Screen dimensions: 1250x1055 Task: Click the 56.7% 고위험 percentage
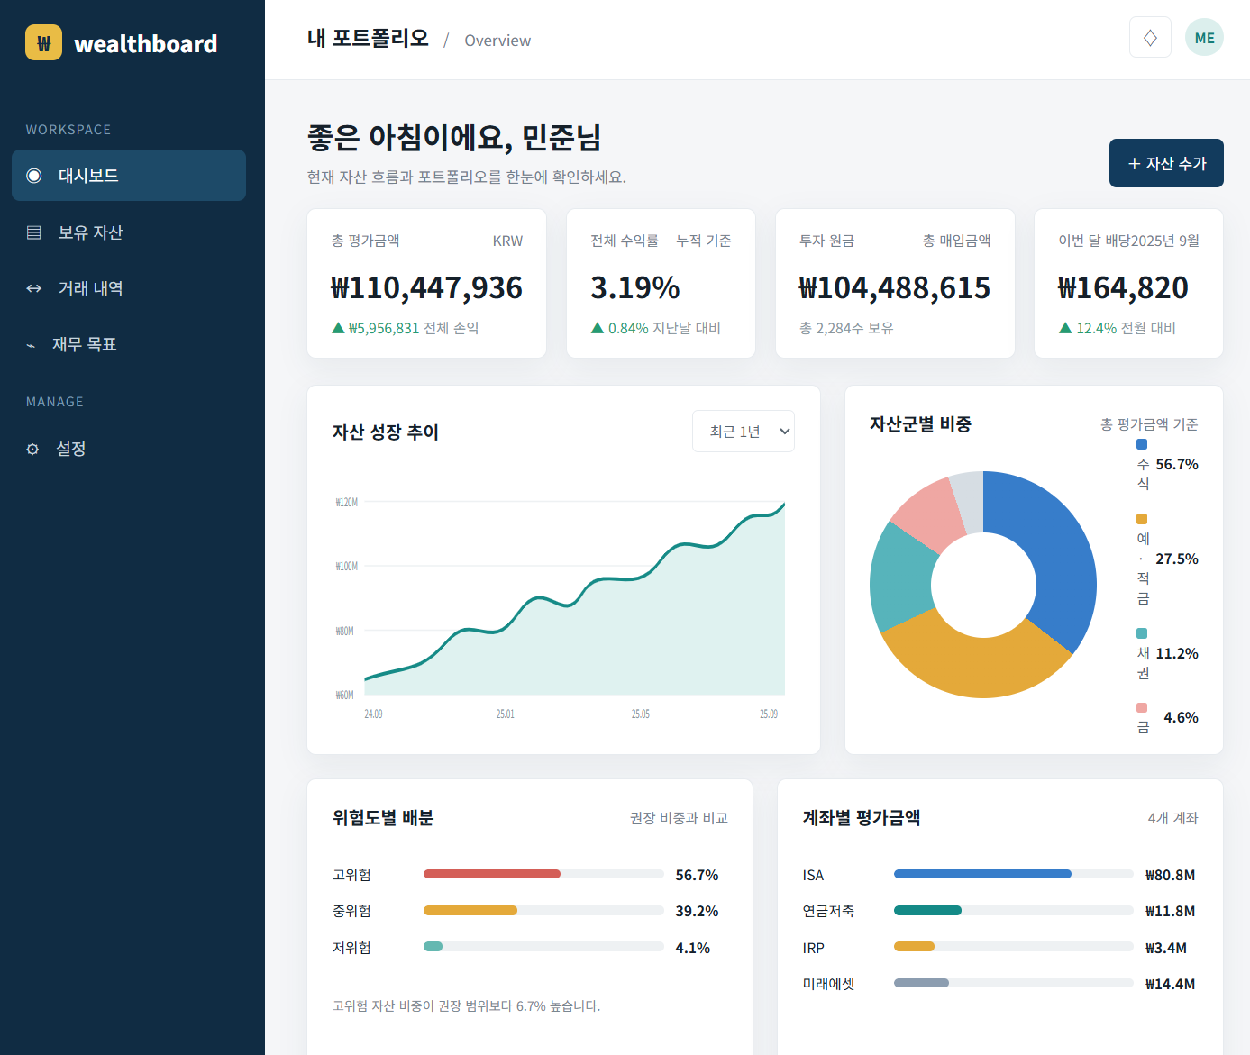click(x=697, y=875)
